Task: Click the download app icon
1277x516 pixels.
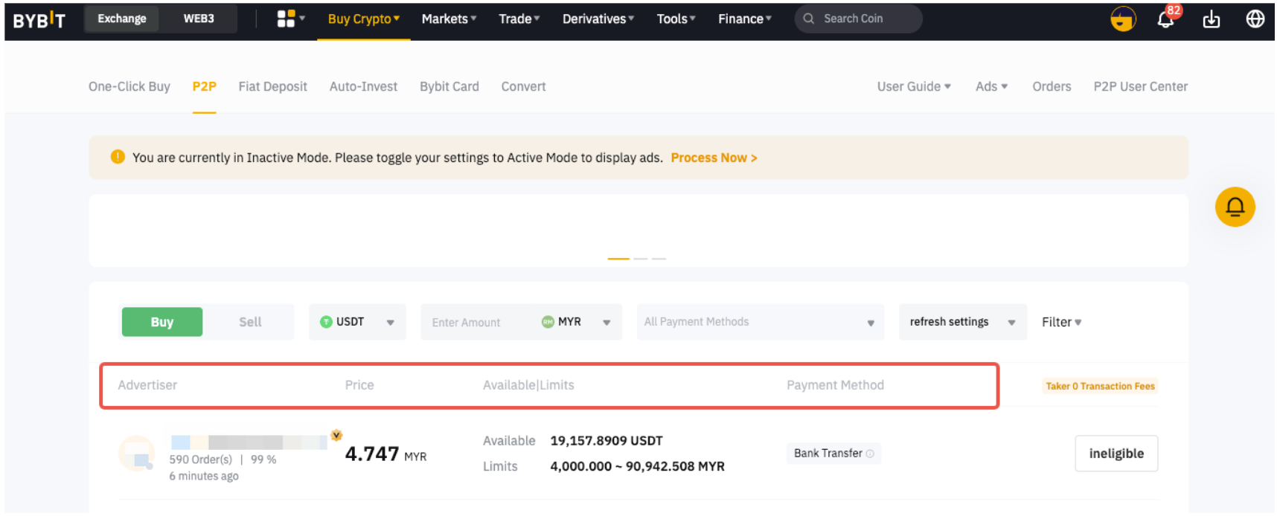Action: click(x=1211, y=19)
